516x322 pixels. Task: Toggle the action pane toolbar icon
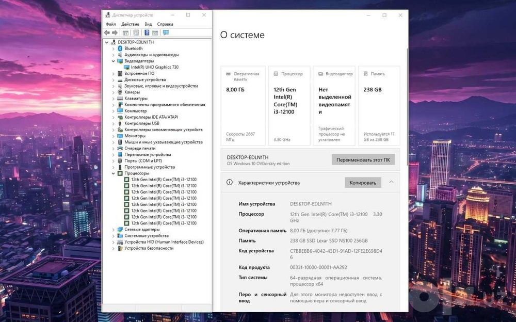[155, 33]
